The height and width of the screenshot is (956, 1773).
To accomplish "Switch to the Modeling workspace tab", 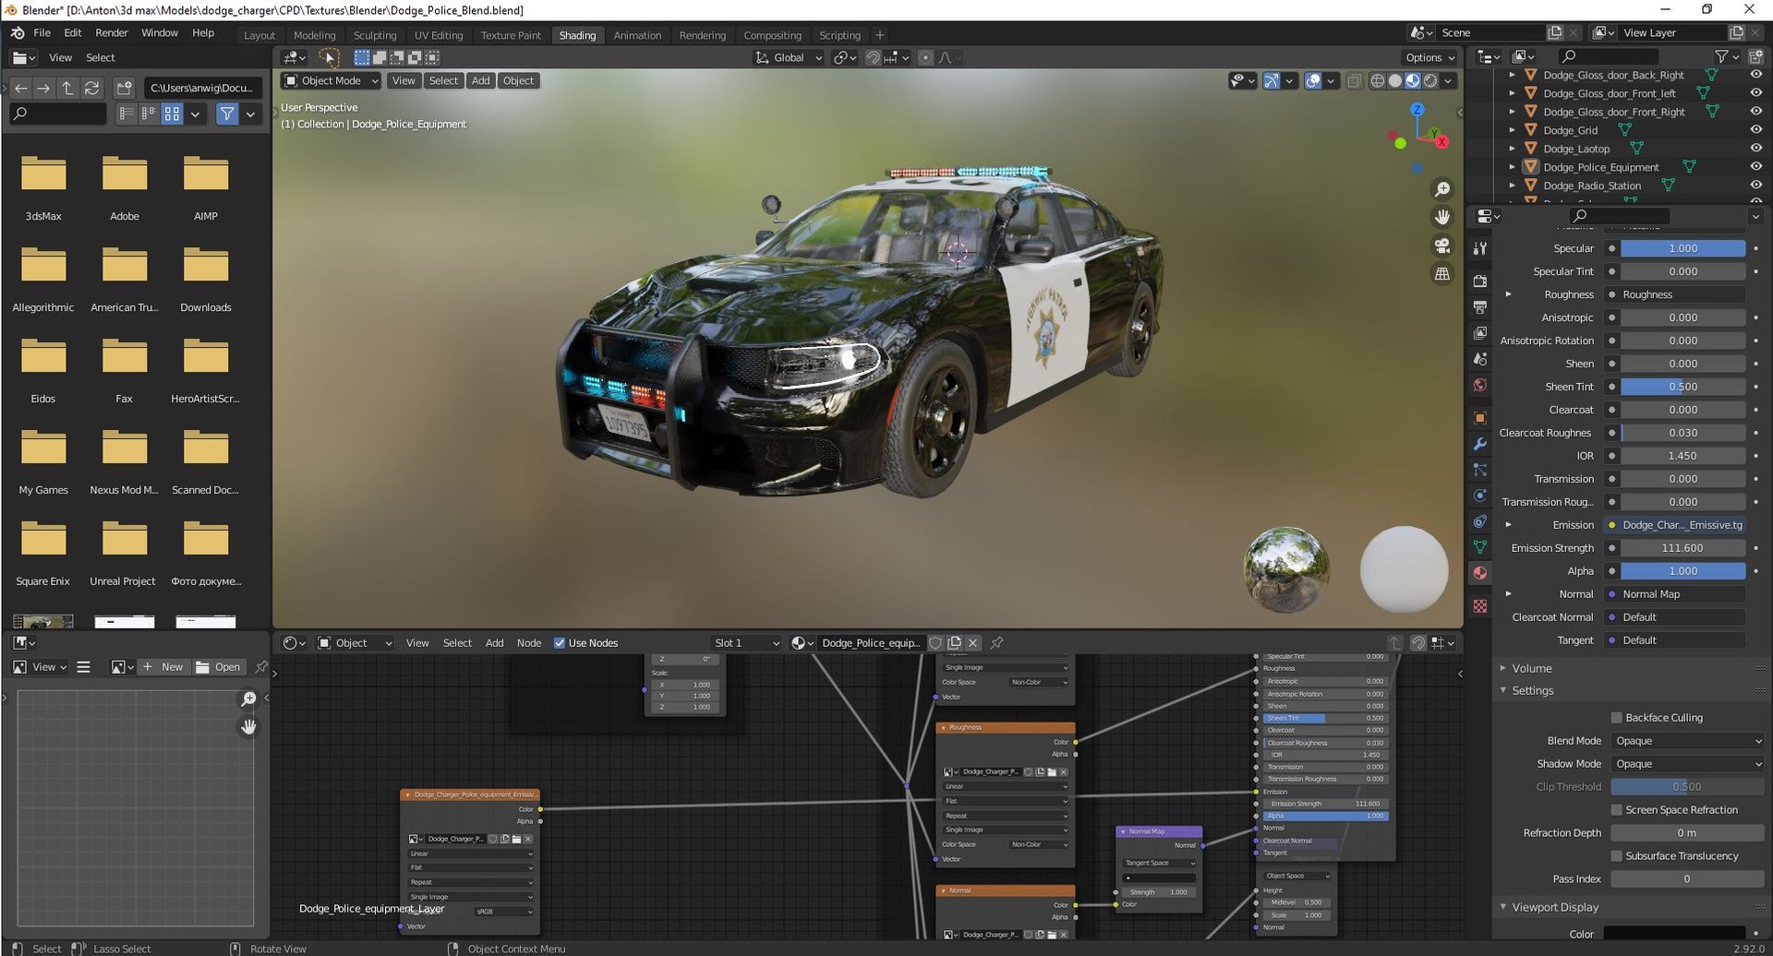I will 315,35.
